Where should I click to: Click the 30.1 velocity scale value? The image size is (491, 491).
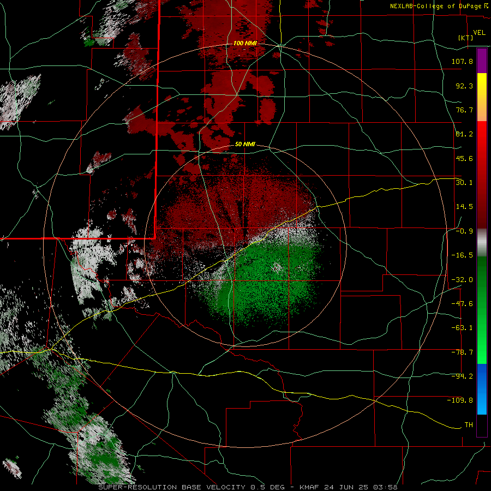(464, 183)
